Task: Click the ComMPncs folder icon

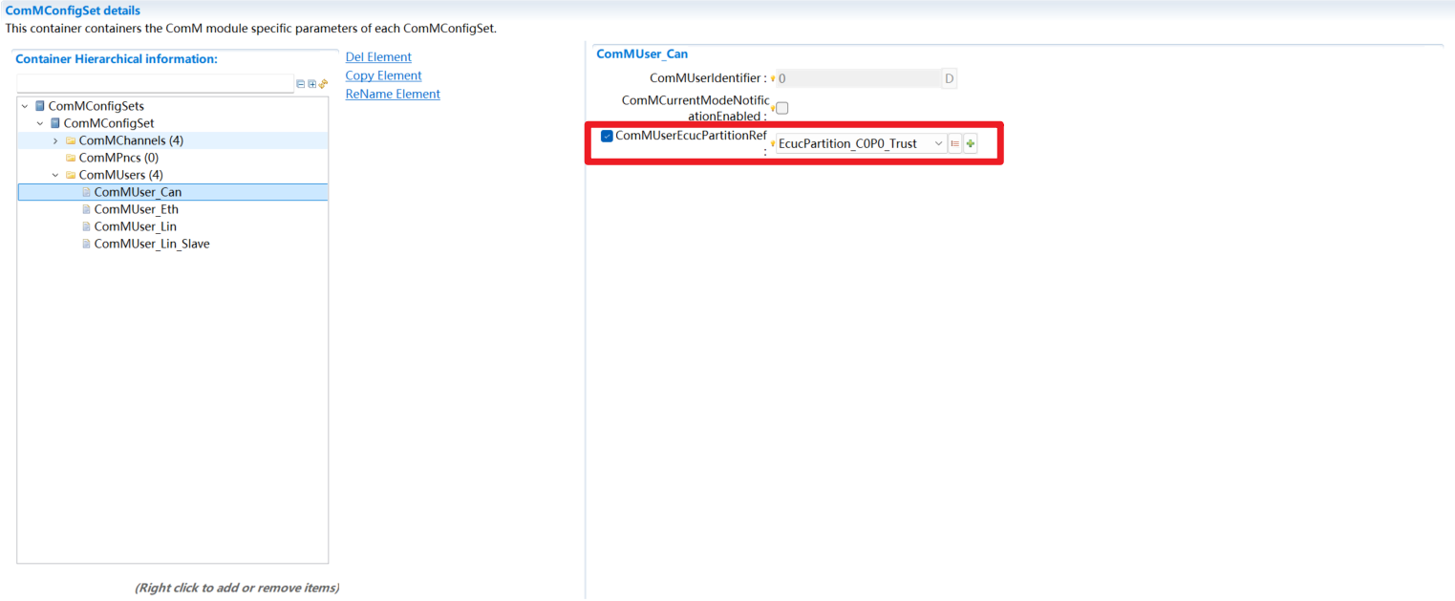Action: [x=71, y=158]
